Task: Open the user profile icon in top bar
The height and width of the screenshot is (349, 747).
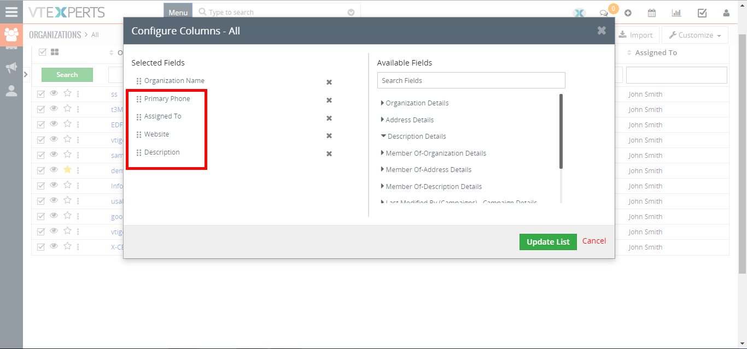Action: point(726,13)
